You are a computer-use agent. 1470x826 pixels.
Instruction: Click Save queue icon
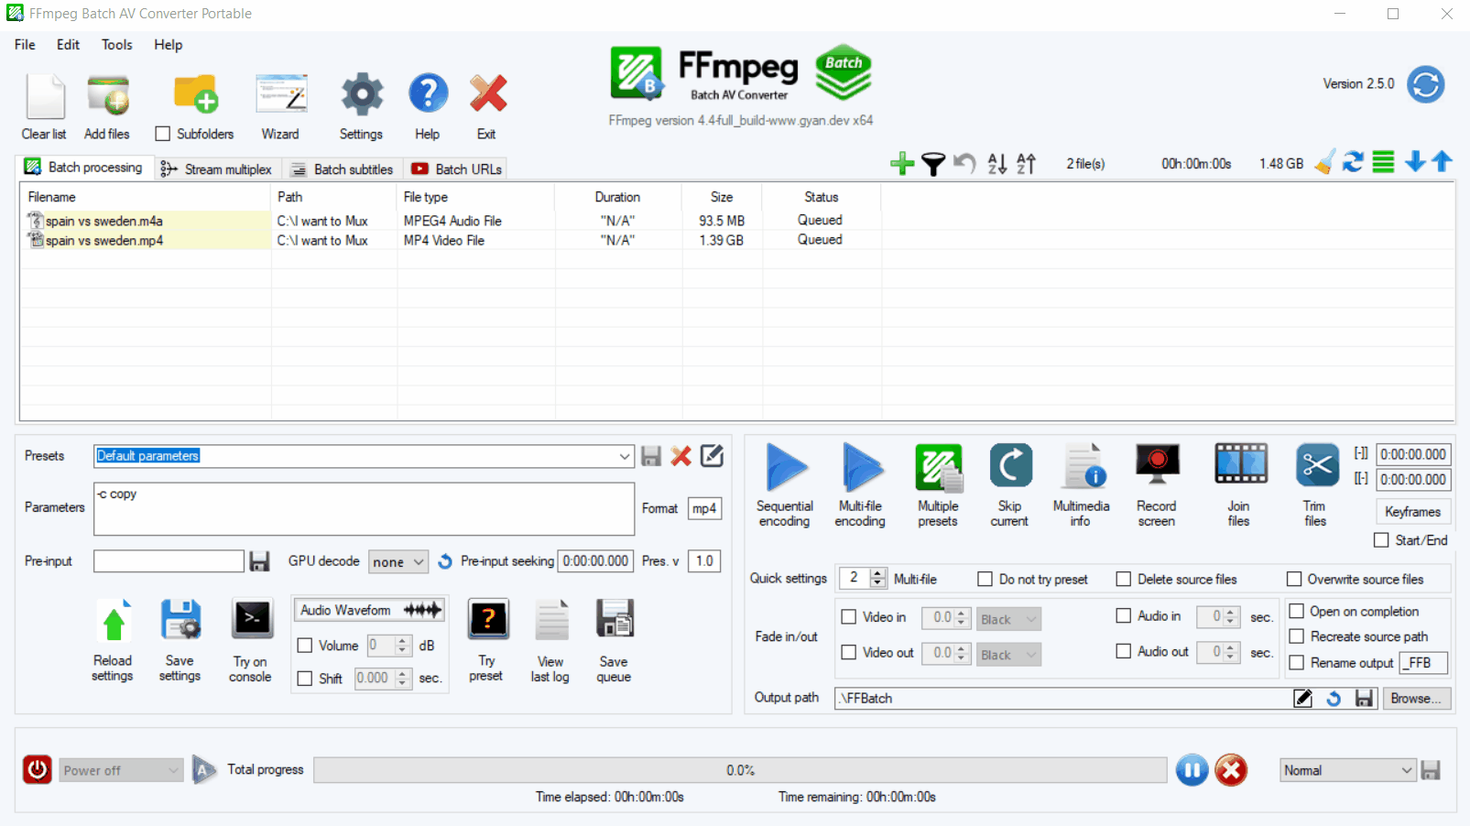click(615, 620)
